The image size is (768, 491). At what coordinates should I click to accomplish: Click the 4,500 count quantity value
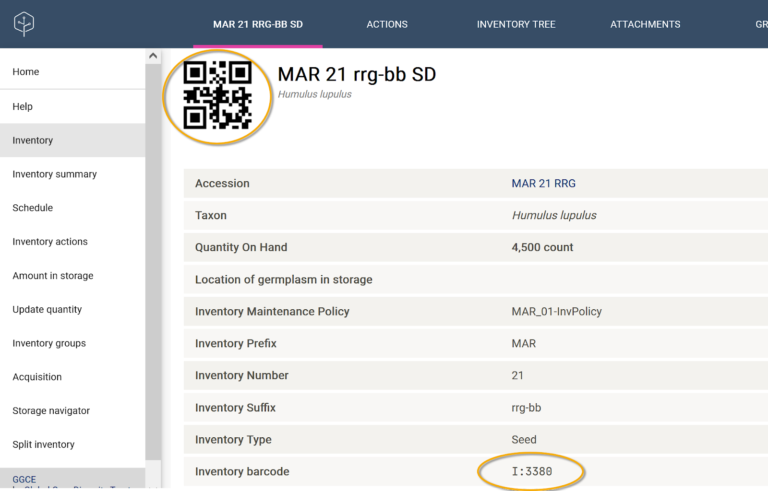pos(542,247)
